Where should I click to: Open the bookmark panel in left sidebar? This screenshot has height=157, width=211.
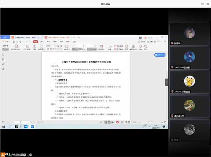click(x=3, y=54)
